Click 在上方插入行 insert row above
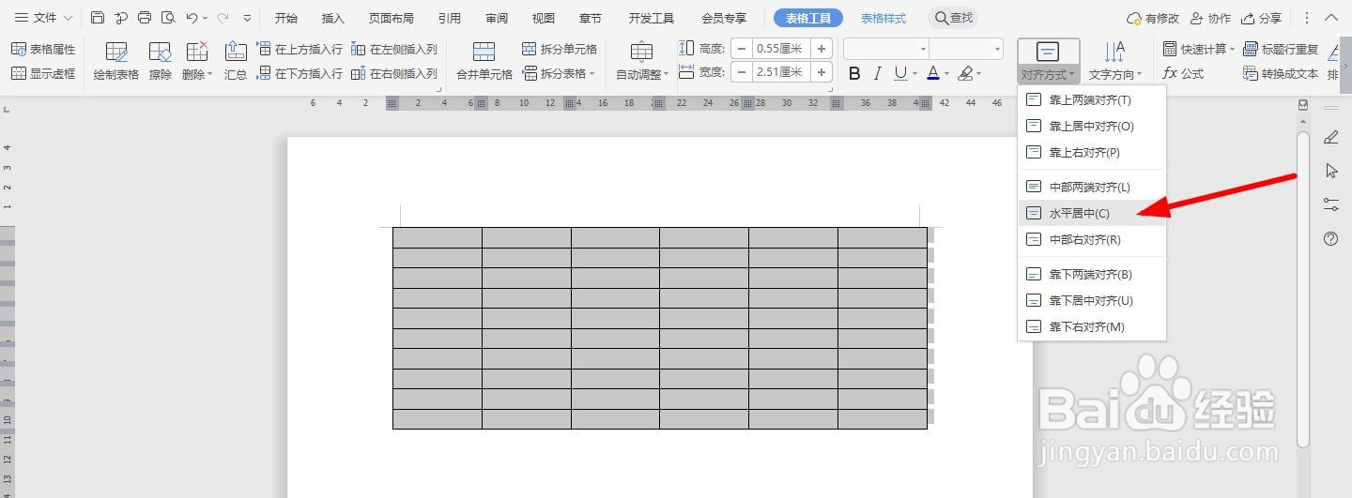This screenshot has height=498, width=1352. (300, 49)
